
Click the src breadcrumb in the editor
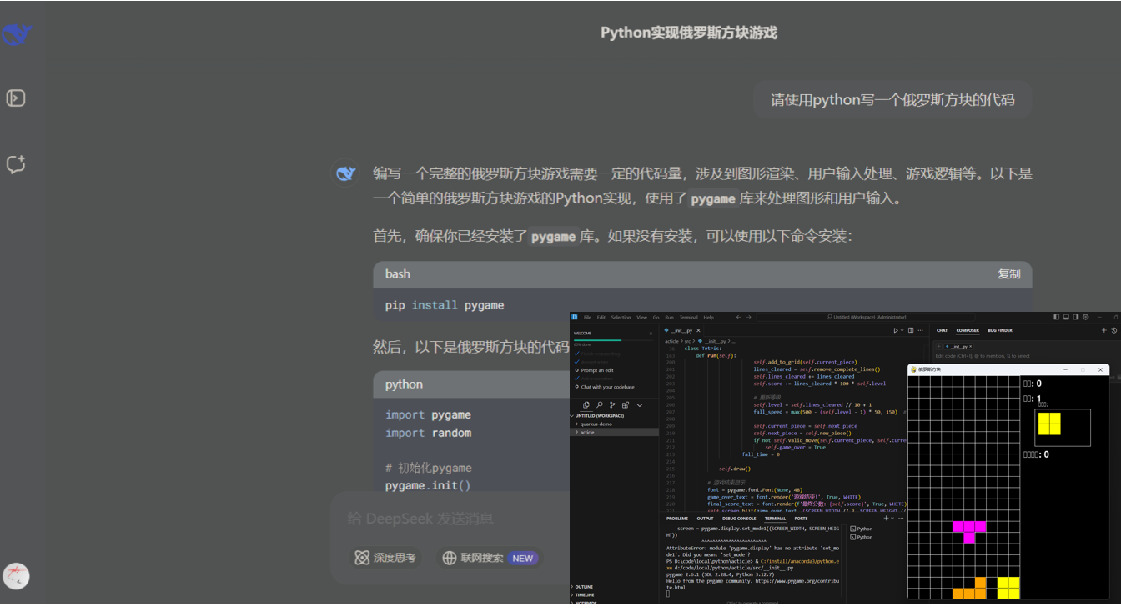tap(687, 341)
